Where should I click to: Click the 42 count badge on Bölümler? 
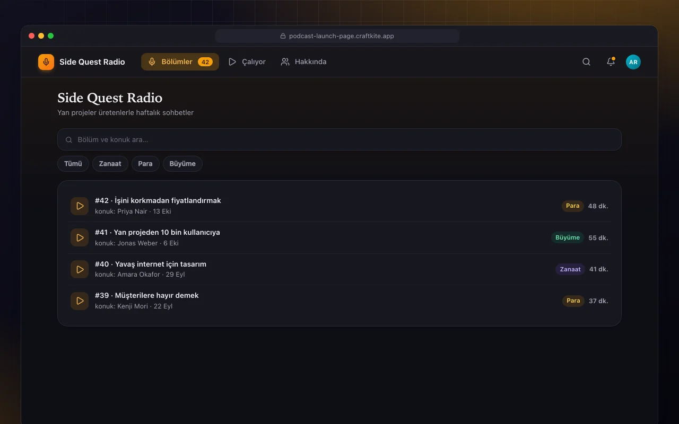[x=205, y=62]
